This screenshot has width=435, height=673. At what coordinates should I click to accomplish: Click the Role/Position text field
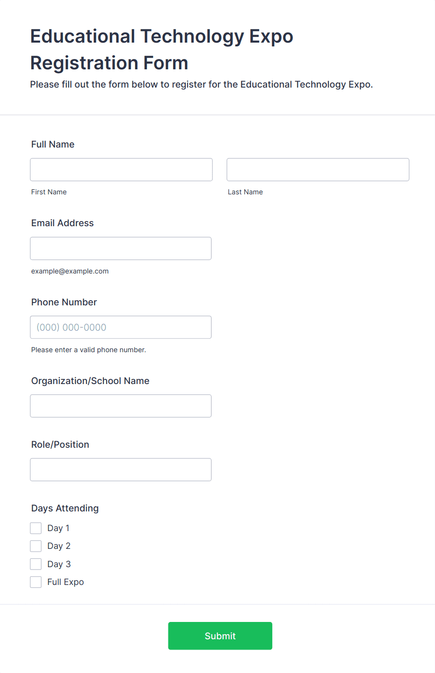tap(121, 470)
